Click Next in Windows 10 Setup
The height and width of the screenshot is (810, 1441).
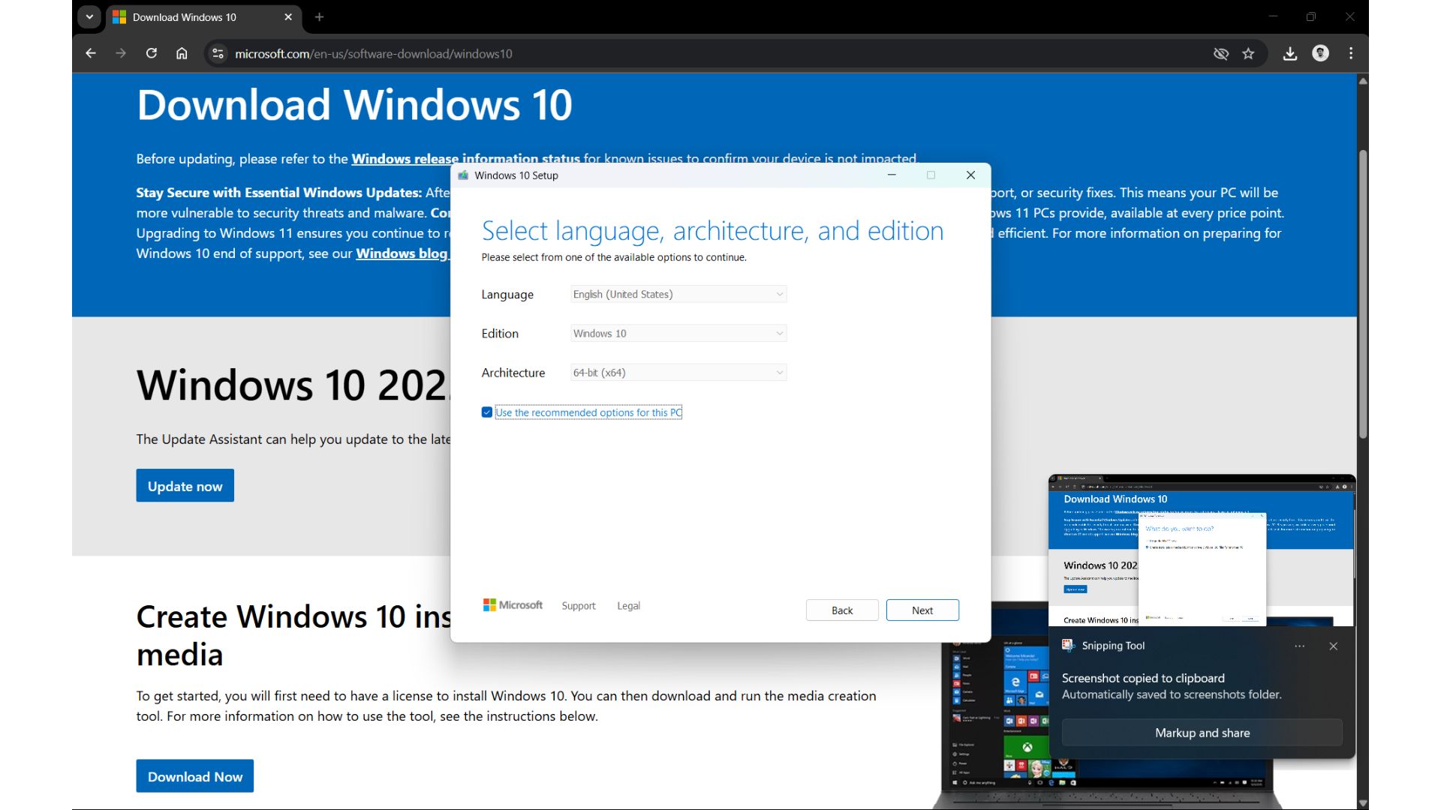[x=922, y=610]
